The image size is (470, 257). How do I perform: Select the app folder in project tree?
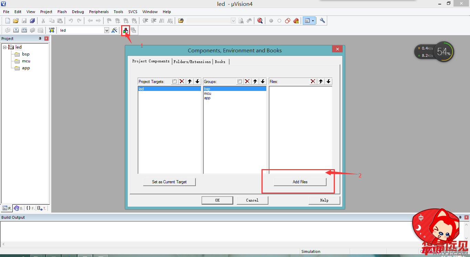[26, 68]
